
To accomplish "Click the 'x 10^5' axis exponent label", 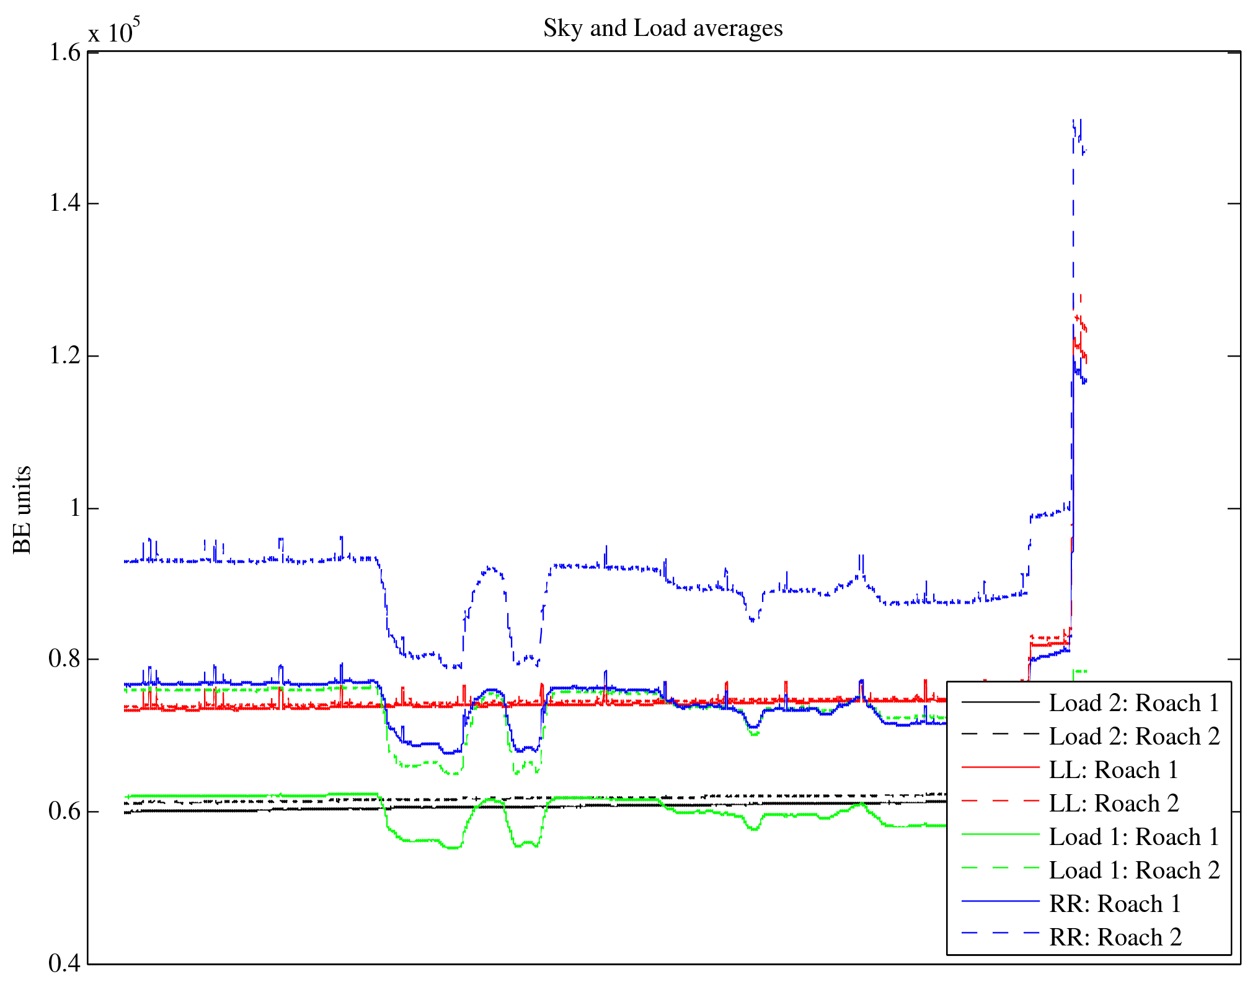I will coord(114,31).
